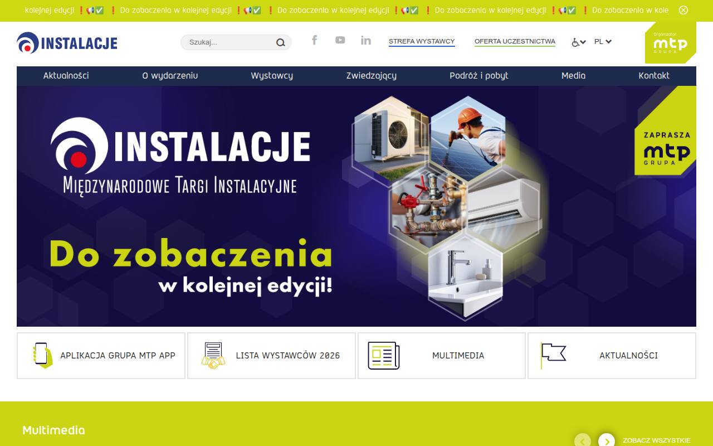This screenshot has width=713, height=446.
Task: Open the O wydarzeniu menu
Action: pyautogui.click(x=170, y=76)
